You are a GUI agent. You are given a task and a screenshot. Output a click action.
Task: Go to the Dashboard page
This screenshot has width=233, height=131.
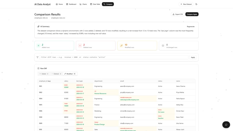click(71, 4)
